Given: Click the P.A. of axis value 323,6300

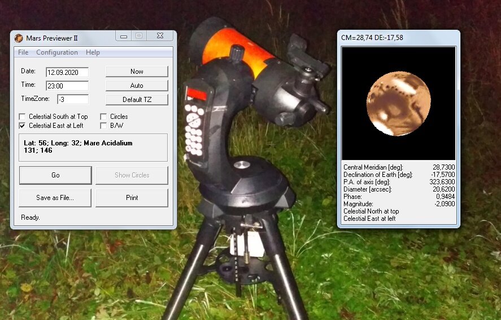Looking at the screenshot, I should coord(442,181).
